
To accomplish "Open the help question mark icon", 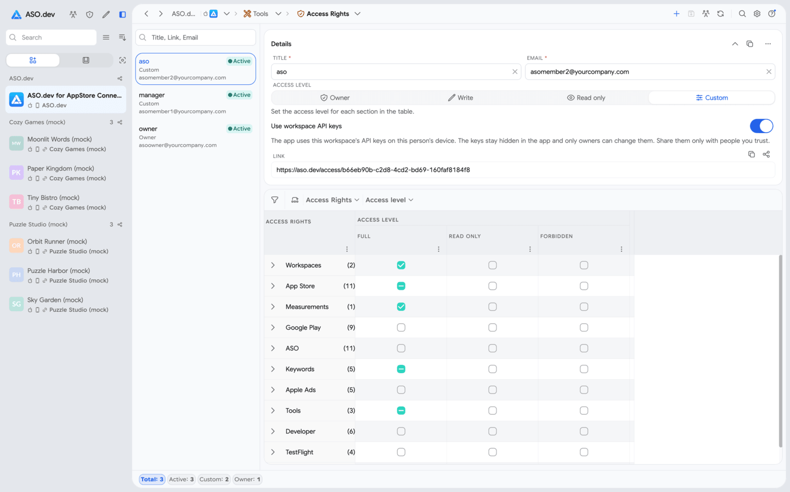I will (772, 14).
